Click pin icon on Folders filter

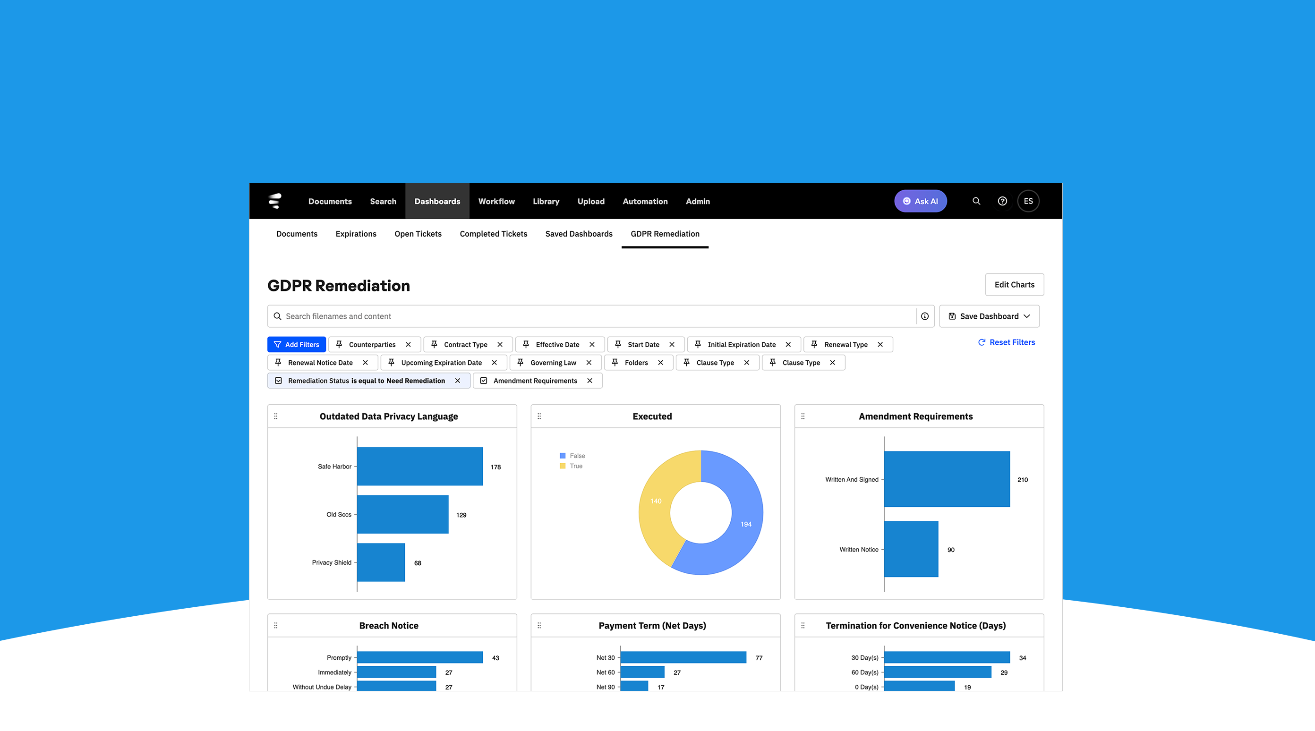click(615, 363)
